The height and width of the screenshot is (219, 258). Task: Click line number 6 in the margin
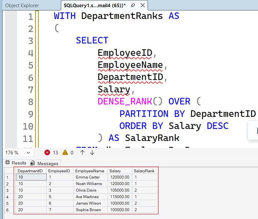click(31, 78)
